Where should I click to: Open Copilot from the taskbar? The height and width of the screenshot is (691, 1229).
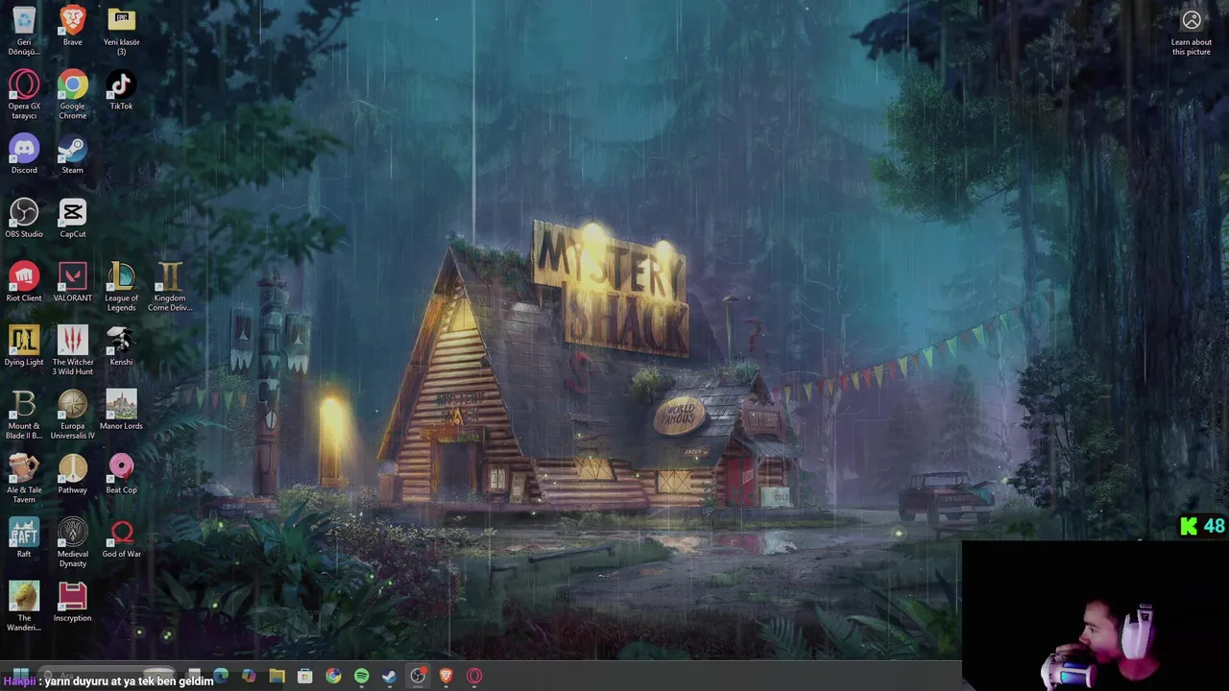point(249,676)
